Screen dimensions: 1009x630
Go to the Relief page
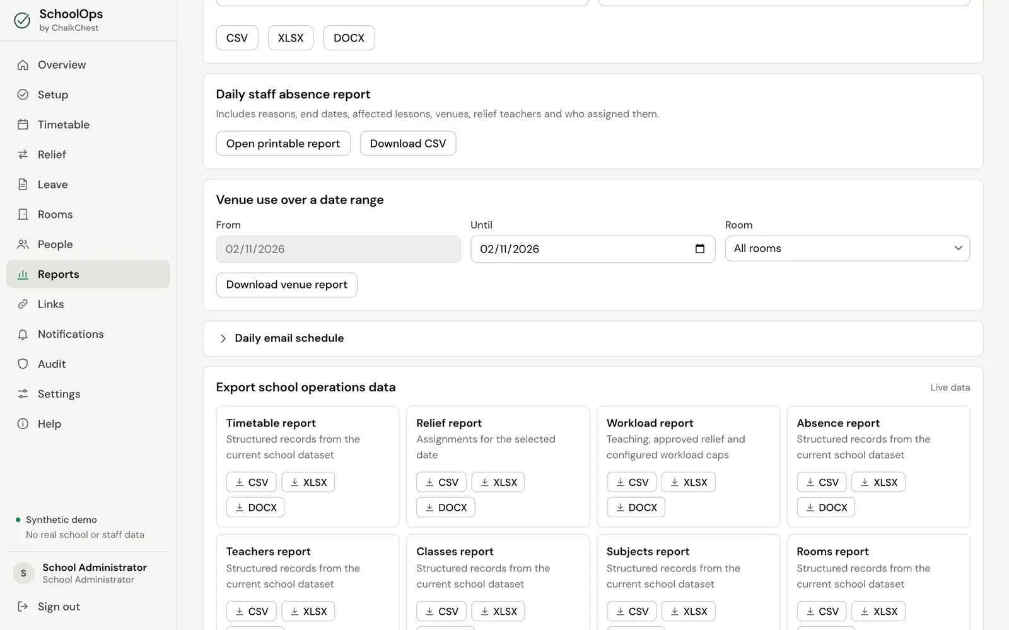pos(88,154)
